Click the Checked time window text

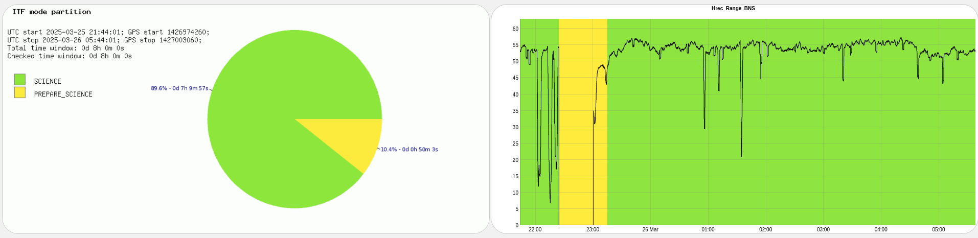point(70,56)
